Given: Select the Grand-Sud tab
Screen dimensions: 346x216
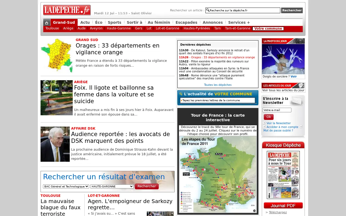Looking at the screenshot, I should click(x=64, y=22).
